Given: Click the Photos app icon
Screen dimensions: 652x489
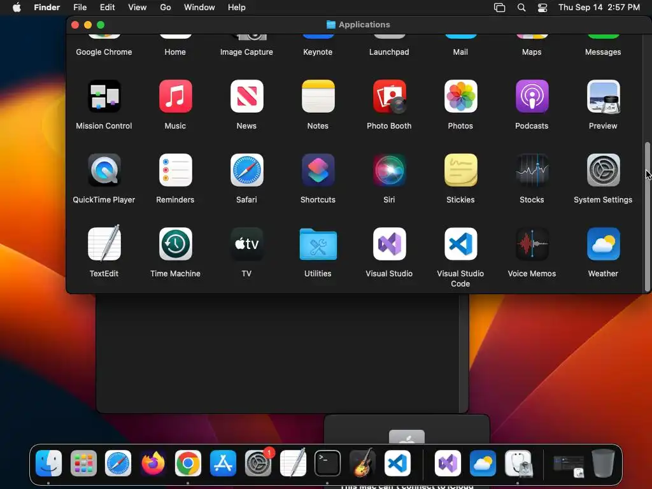Looking at the screenshot, I should [461, 97].
